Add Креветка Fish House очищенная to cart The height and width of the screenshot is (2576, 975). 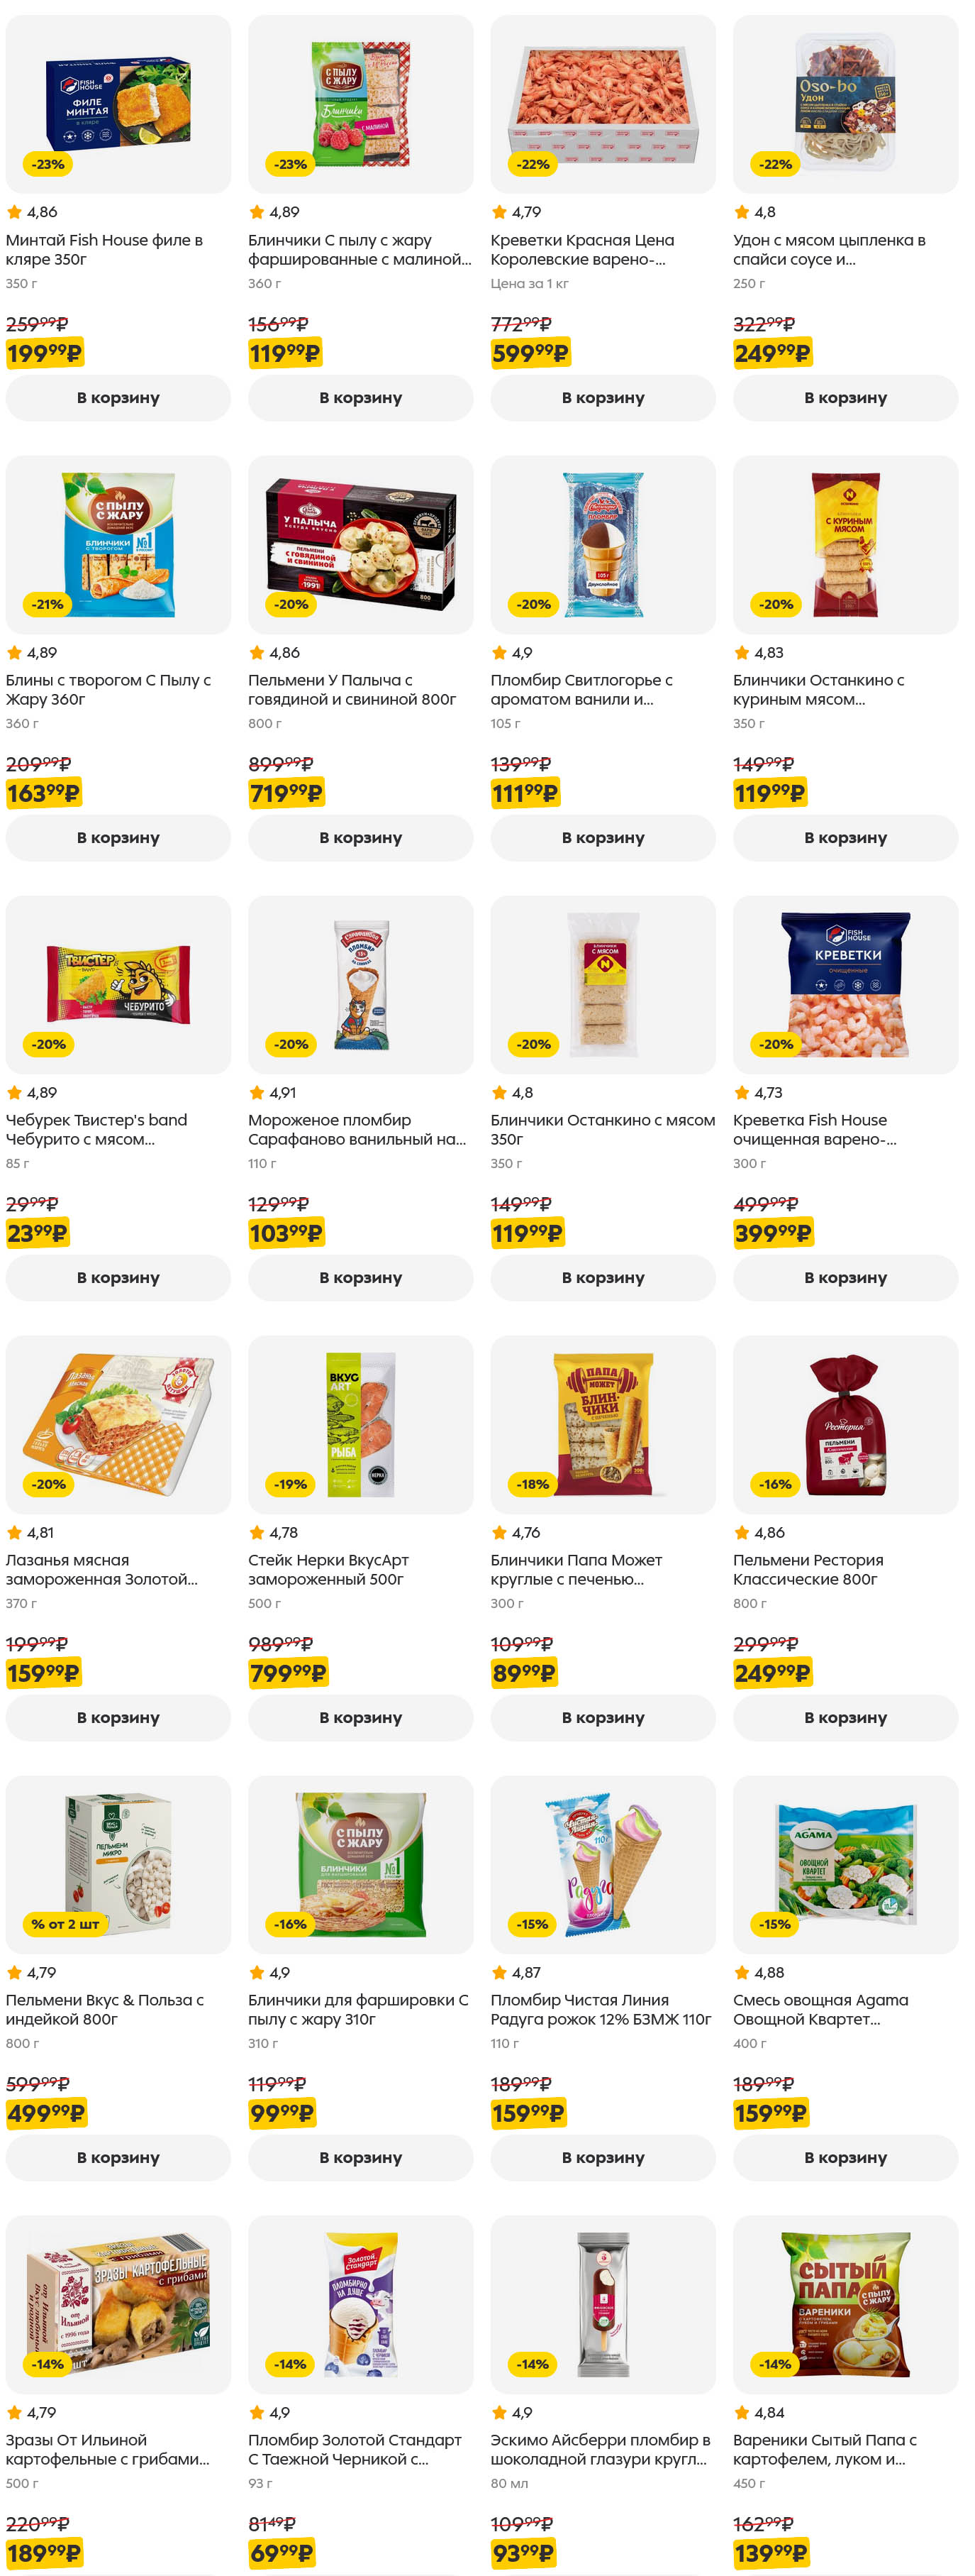tap(845, 1278)
